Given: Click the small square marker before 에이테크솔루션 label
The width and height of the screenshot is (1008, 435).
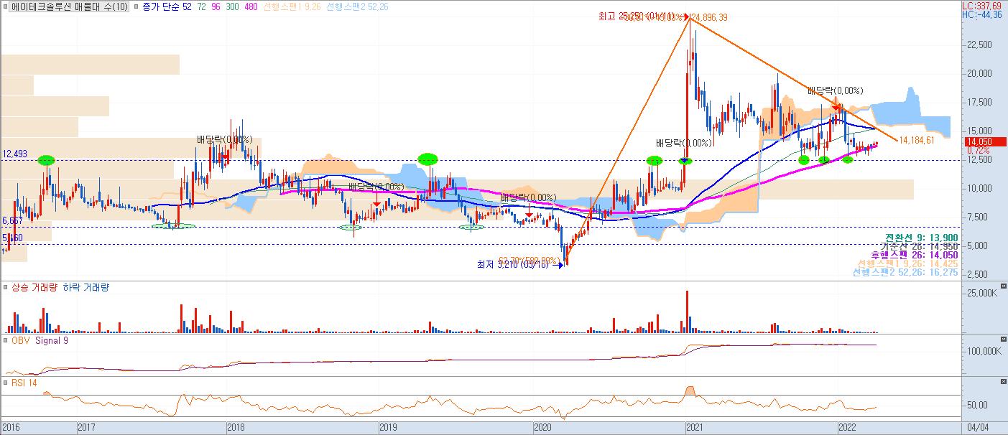Looking at the screenshot, I should tap(6, 6).
